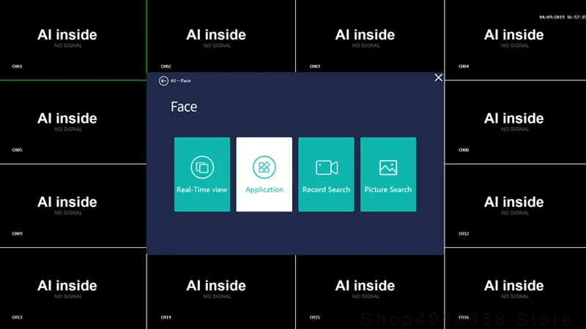Image resolution: width=586 pixels, height=329 pixels.
Task: Click the Application label text
Action: [x=264, y=189]
